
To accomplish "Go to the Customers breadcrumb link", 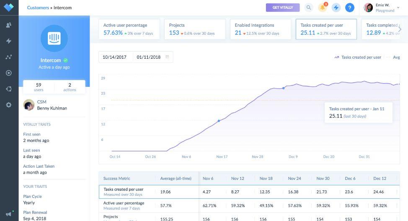I will pyautogui.click(x=38, y=8).
